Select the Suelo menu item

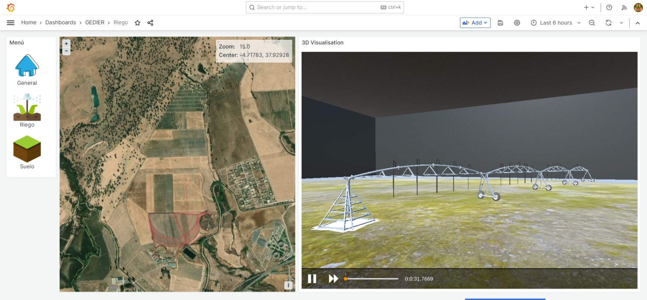tap(27, 152)
